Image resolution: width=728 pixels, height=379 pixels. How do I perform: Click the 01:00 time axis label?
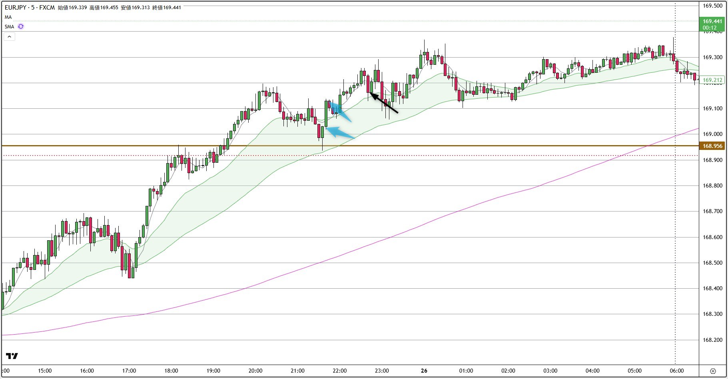pyautogui.click(x=466, y=371)
